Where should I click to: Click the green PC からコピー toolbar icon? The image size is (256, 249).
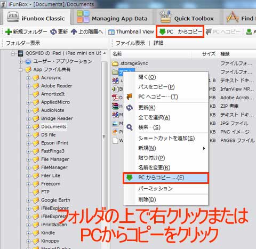pos(162,32)
